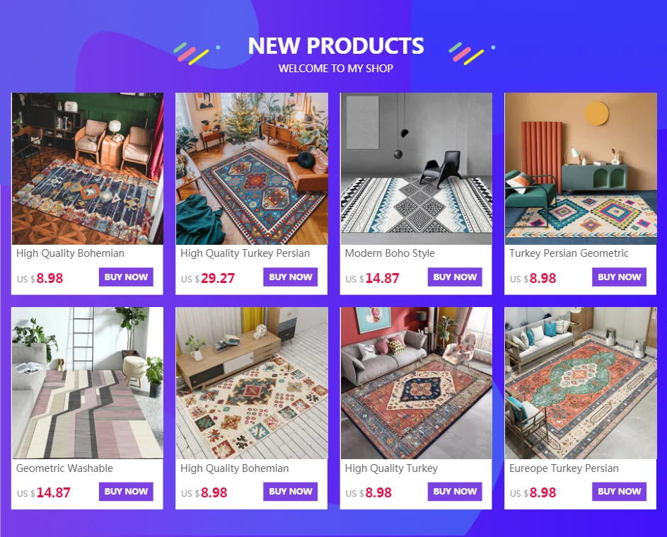Open the Turkey Persian Geometric title link
The width and height of the screenshot is (667, 537).
click(569, 253)
